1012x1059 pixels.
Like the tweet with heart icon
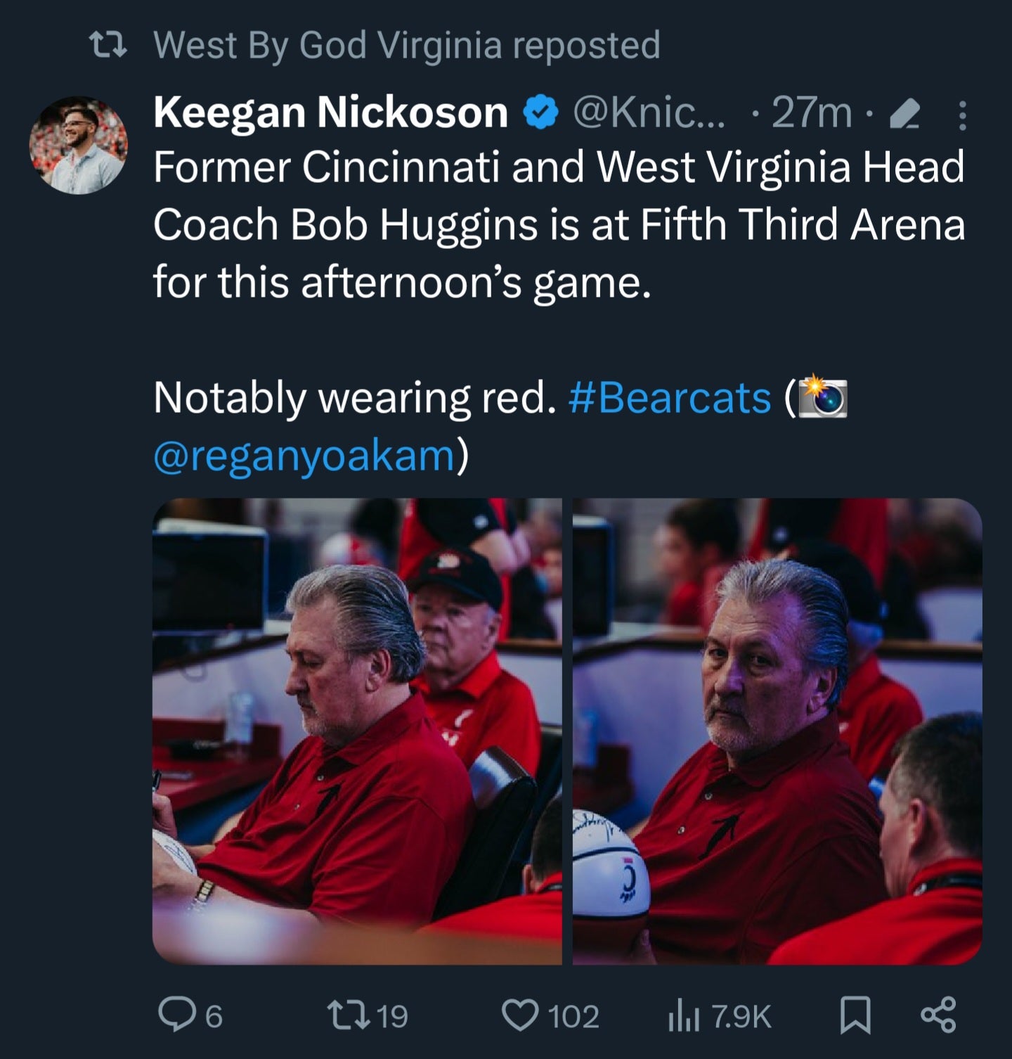[519, 1015]
